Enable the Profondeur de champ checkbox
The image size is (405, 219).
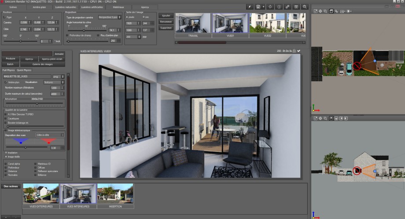pos(67,35)
